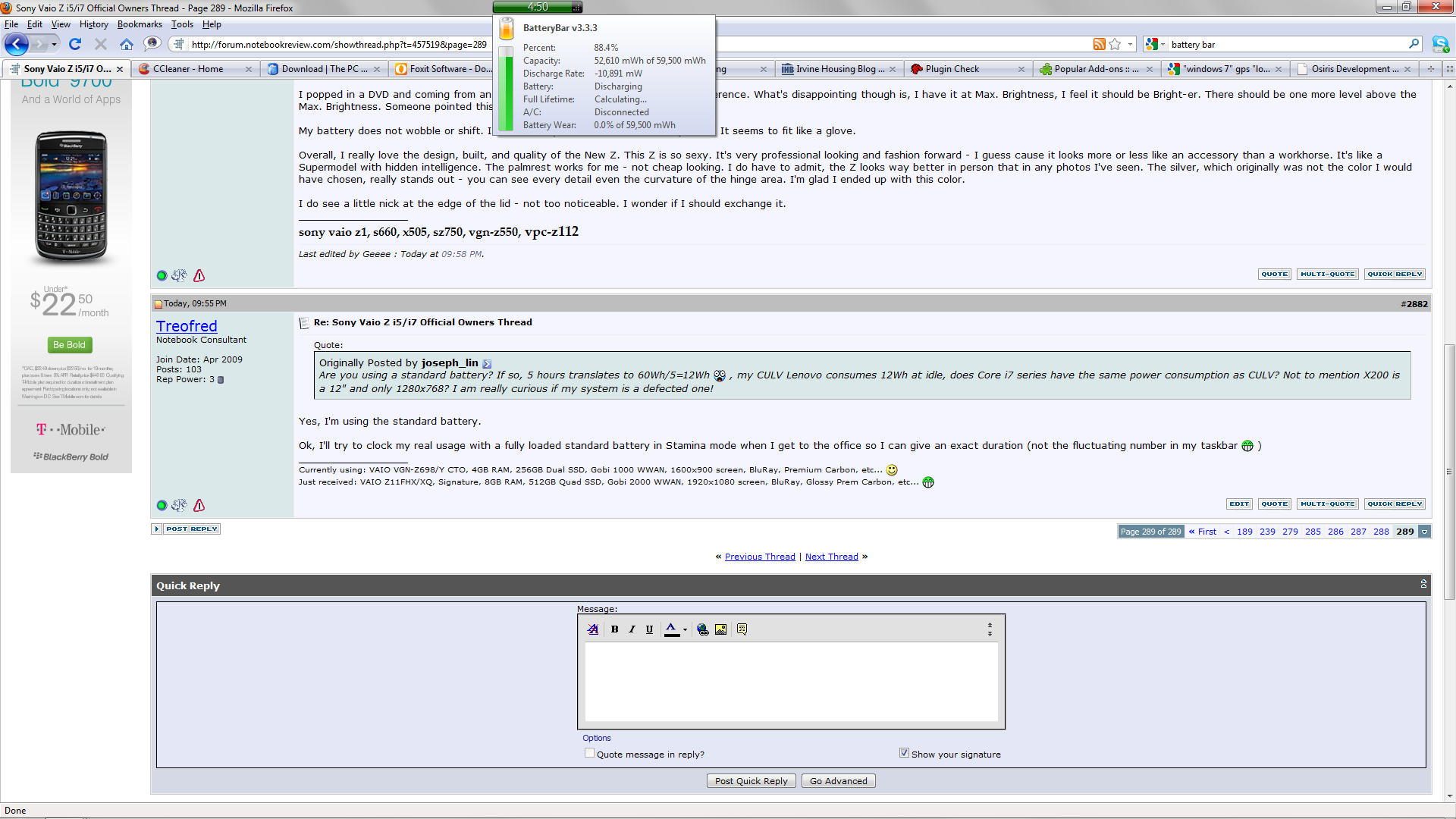Run the search with the magnifier icon

[x=1414, y=44]
